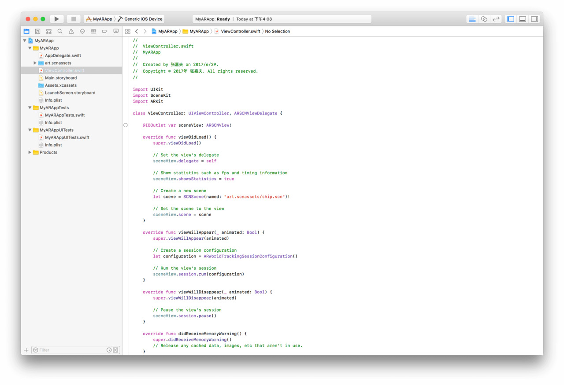Open the Symbol navigator tab
This screenshot has width=564, height=385.
[49, 31]
